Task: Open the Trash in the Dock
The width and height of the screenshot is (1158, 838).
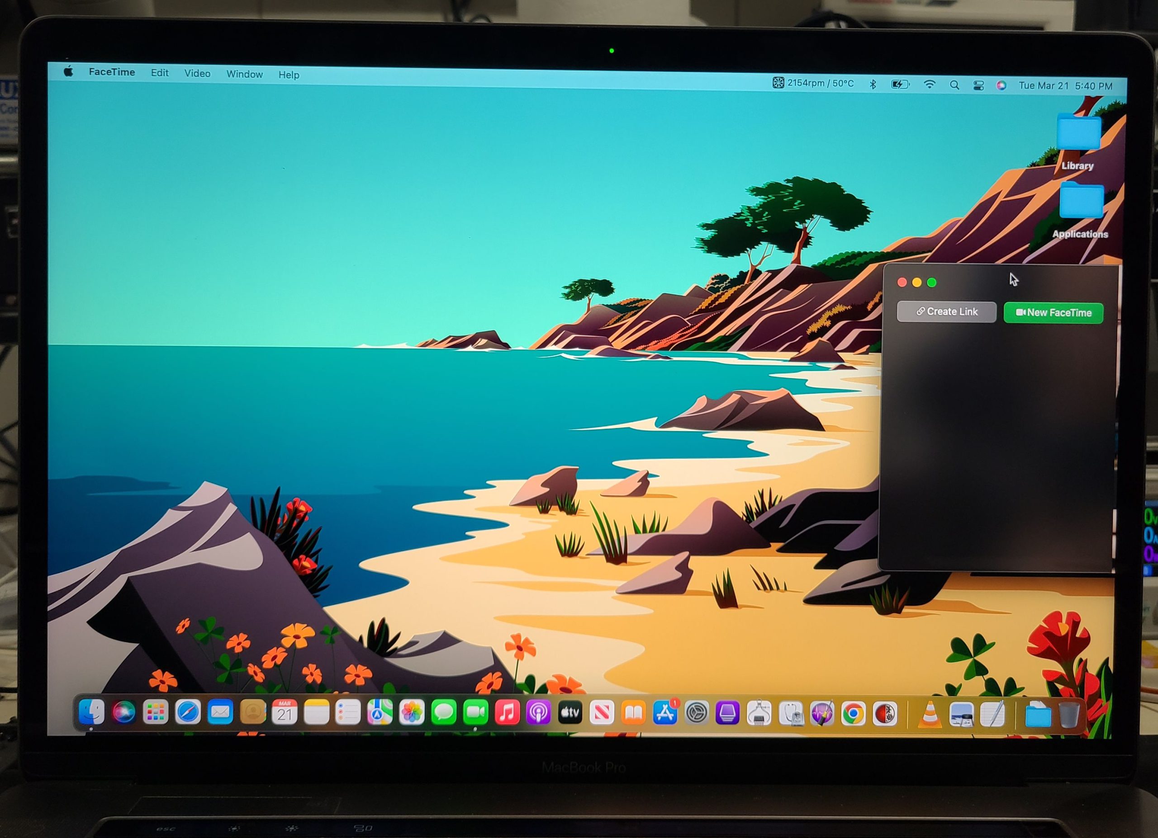Action: pyautogui.click(x=1068, y=715)
